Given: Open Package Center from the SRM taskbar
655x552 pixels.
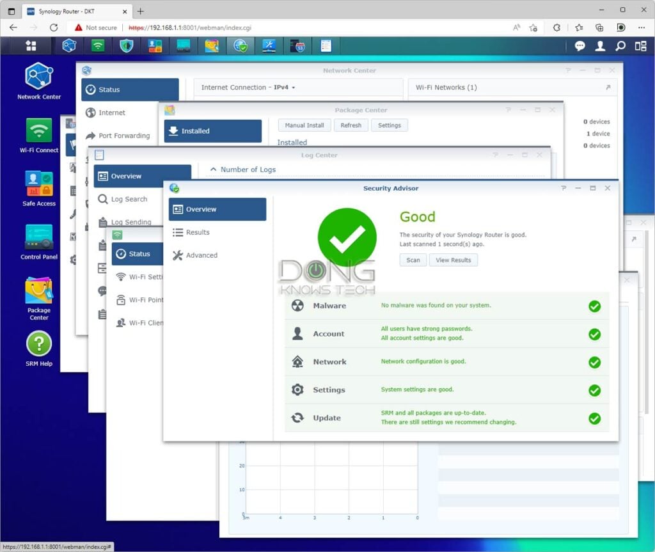Looking at the screenshot, I should coord(212,45).
